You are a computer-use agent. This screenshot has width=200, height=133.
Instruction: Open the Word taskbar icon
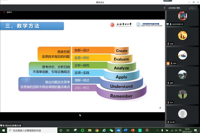[x=126, y=130]
